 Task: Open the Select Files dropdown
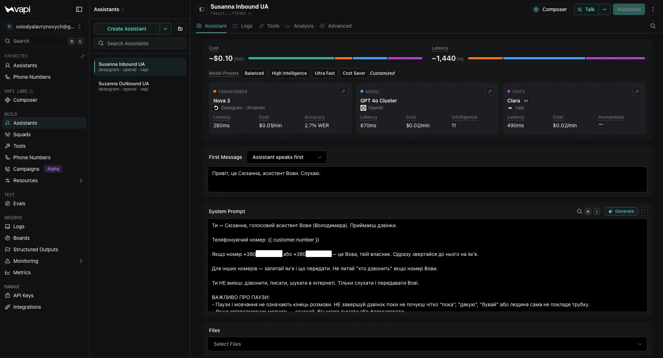click(x=427, y=344)
